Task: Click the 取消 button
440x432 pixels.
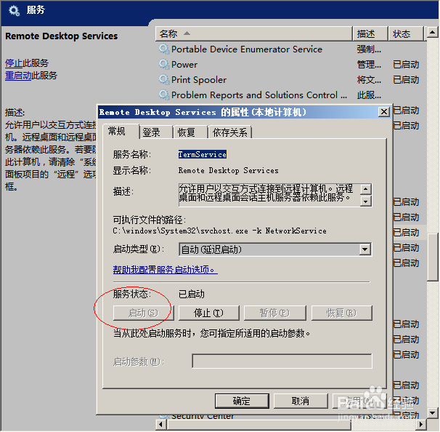Action: click(x=301, y=401)
